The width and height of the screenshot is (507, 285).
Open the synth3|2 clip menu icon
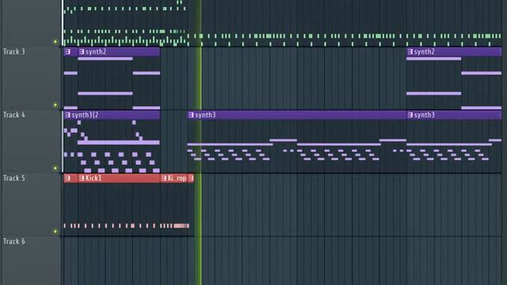click(68, 115)
